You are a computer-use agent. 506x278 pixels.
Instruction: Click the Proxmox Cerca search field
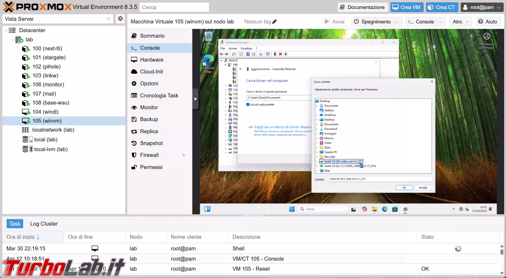tap(174, 7)
